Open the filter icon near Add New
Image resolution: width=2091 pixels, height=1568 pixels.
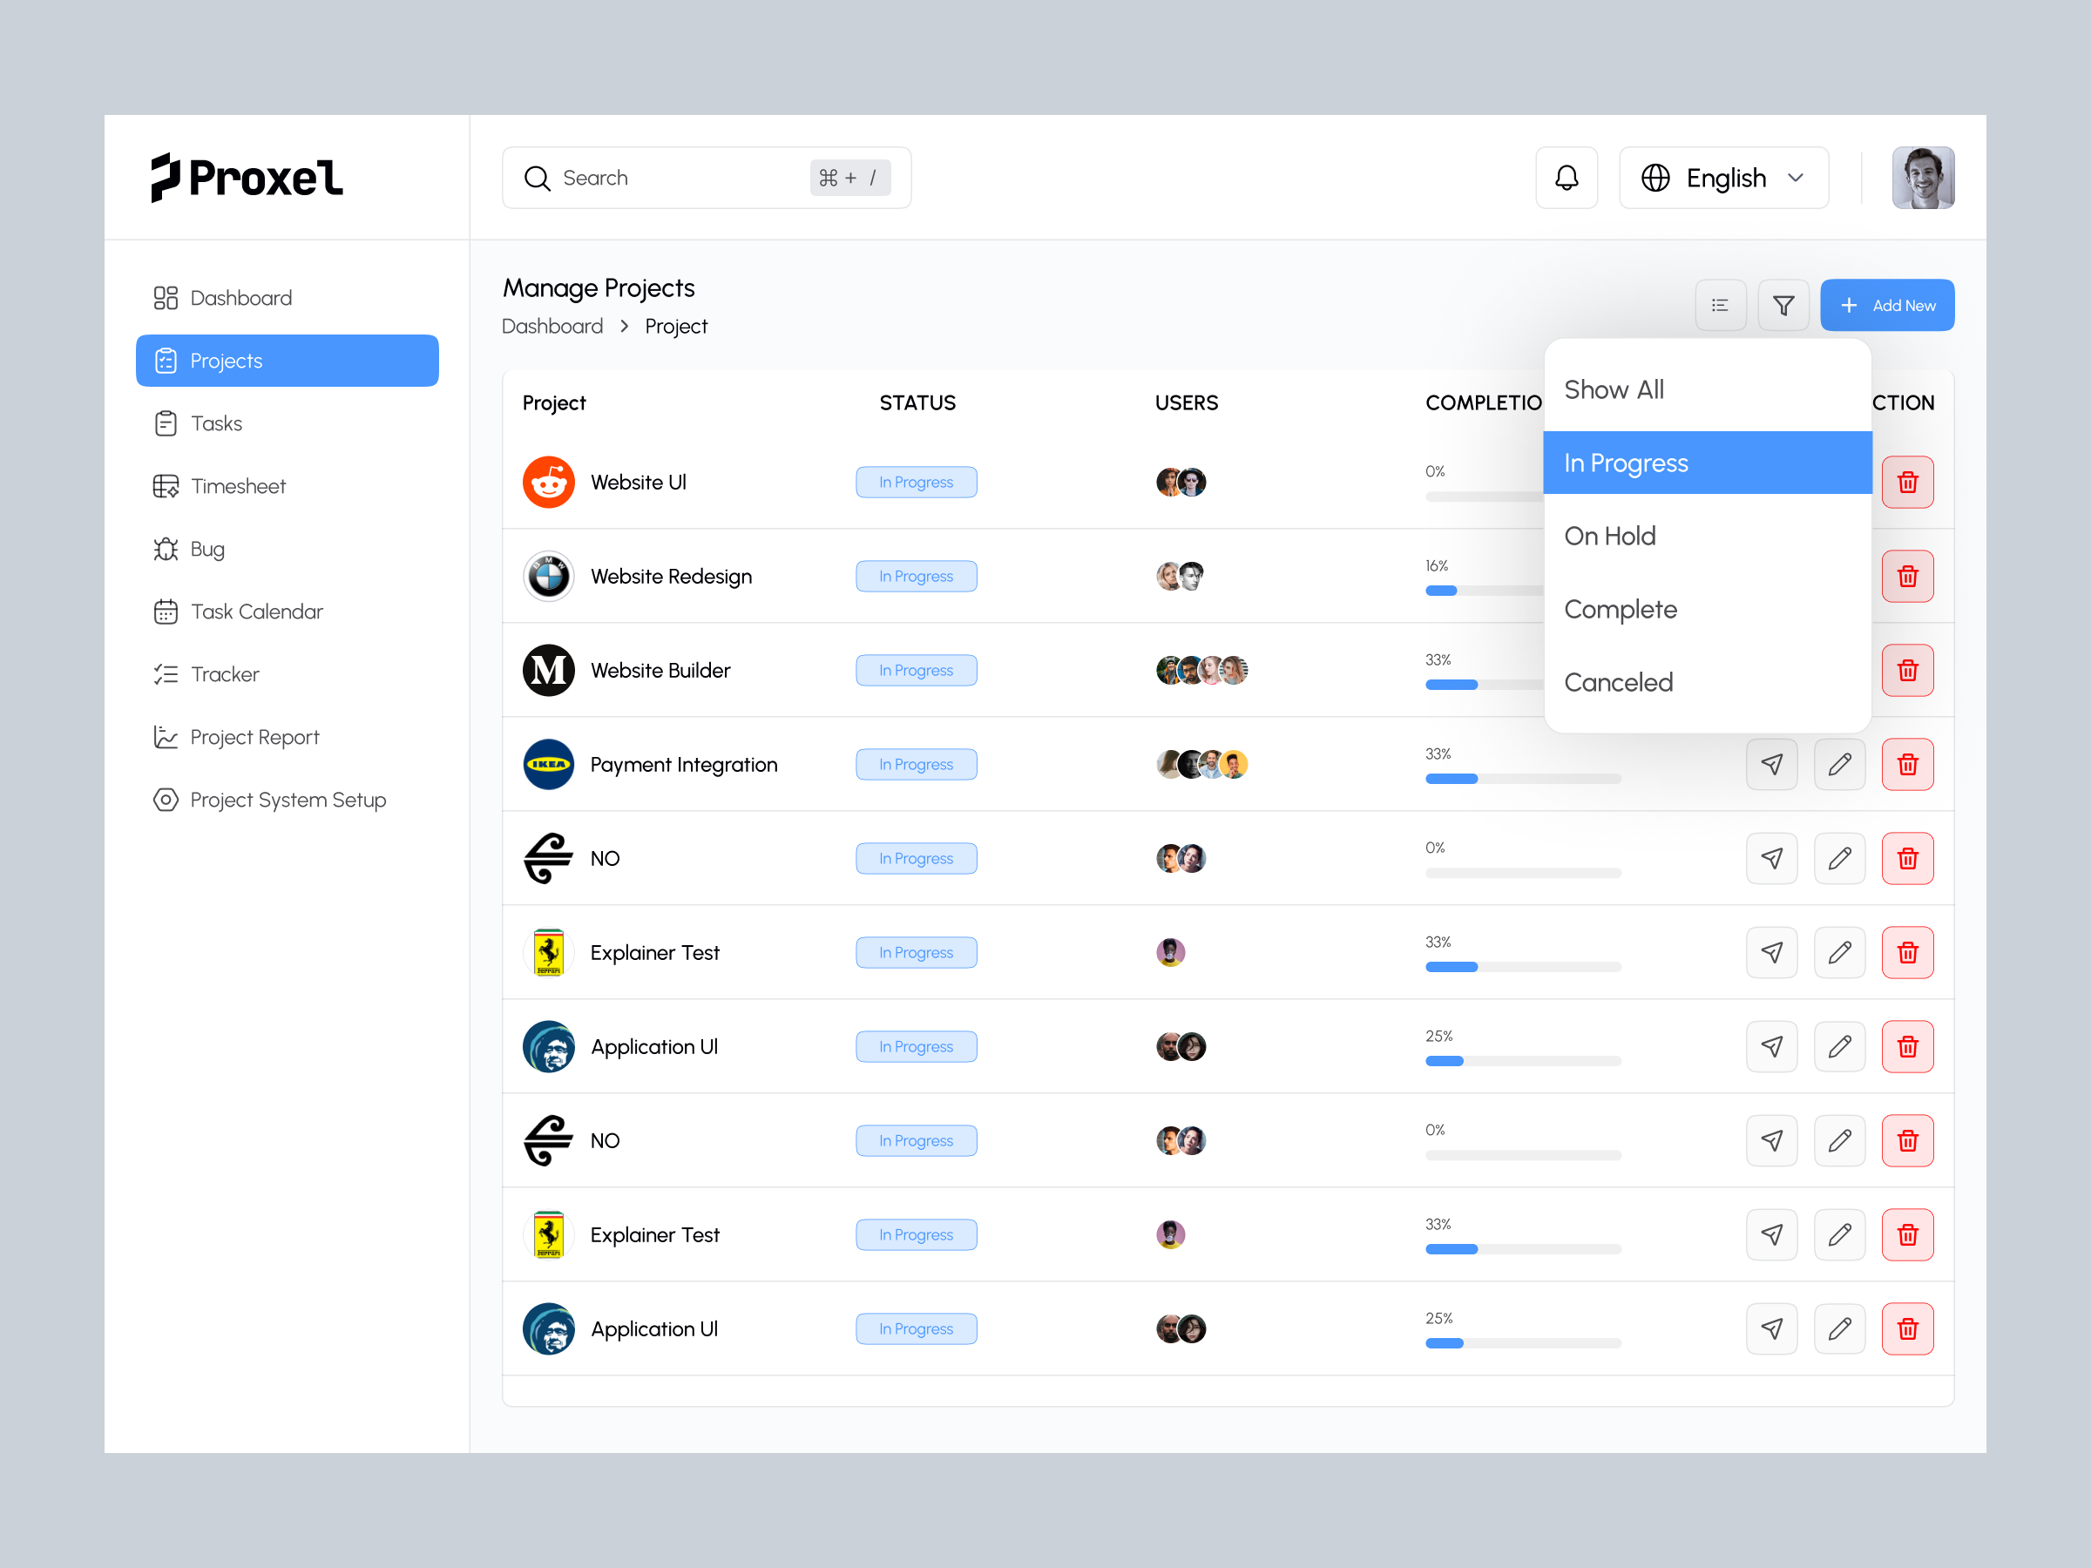tap(1783, 304)
